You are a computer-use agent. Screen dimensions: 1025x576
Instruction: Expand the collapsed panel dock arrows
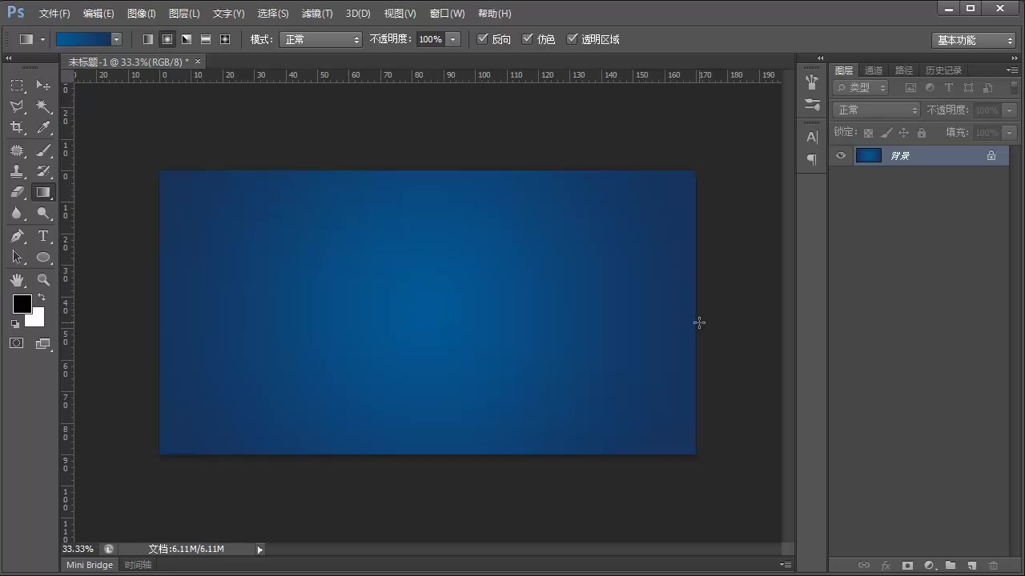[x=820, y=58]
